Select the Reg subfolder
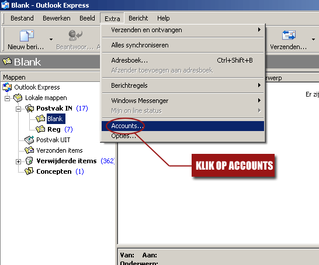 pyautogui.click(x=54, y=129)
